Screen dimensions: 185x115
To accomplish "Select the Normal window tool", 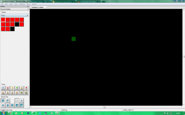I will click(x=26, y=93).
